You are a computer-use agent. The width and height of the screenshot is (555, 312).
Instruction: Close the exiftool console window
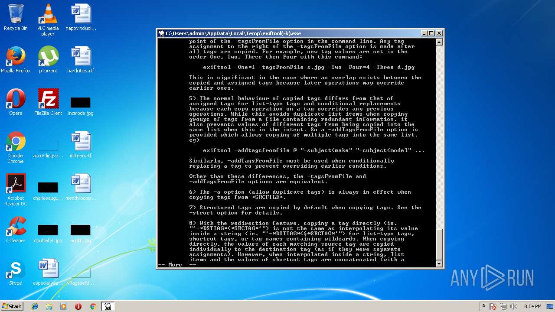click(x=439, y=33)
